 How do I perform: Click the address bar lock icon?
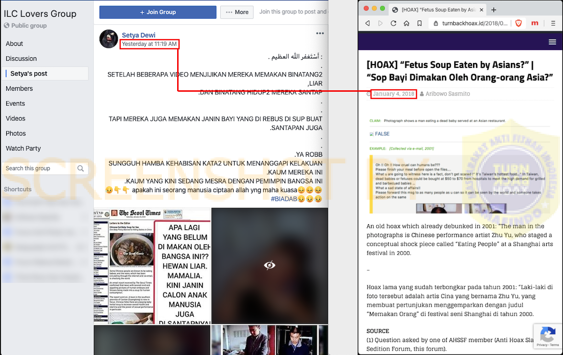pos(436,23)
